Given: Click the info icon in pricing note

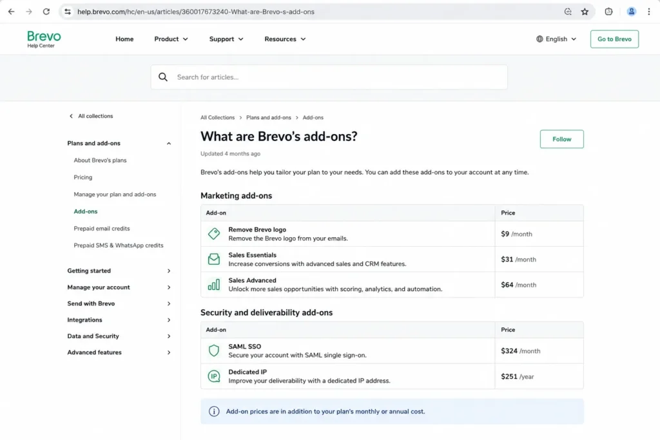Looking at the screenshot, I should (214, 412).
